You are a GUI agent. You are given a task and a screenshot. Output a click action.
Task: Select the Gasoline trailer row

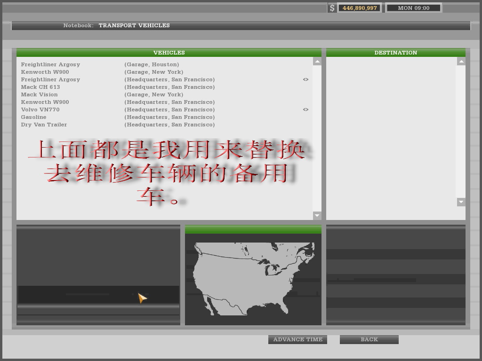(164, 117)
